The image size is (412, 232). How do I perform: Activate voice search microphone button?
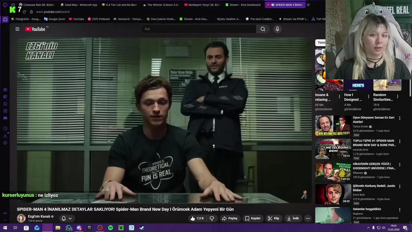click(277, 29)
